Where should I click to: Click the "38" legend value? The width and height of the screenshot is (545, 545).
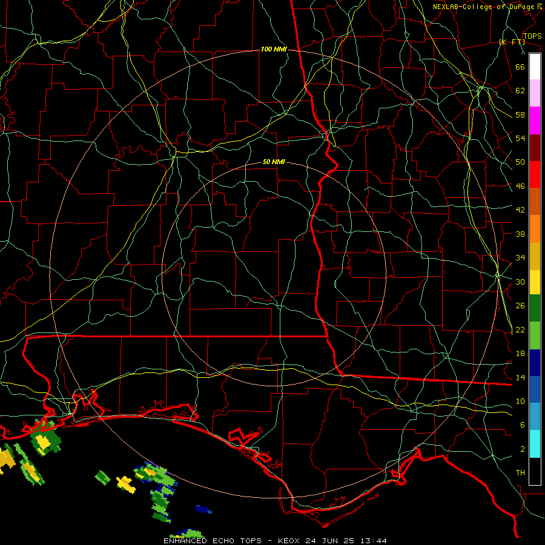[520, 234]
